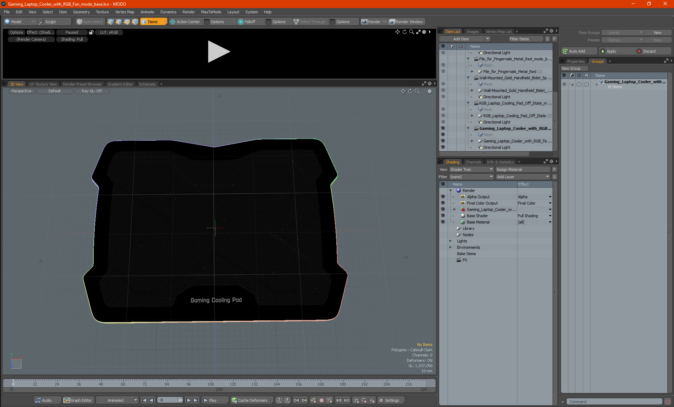Toggle preview lock icon next to Paused

91,32
